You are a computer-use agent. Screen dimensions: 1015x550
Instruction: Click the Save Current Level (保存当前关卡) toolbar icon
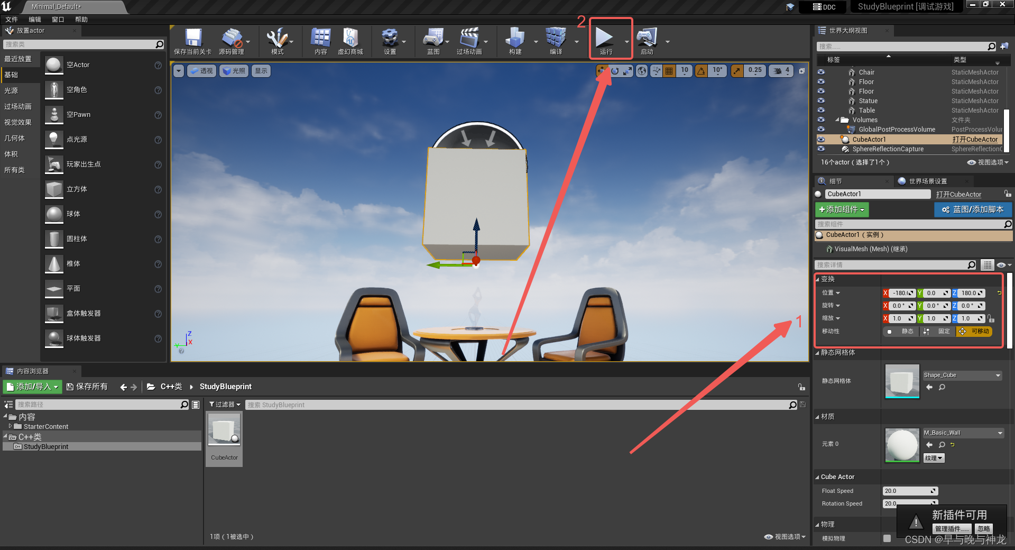pyautogui.click(x=193, y=41)
